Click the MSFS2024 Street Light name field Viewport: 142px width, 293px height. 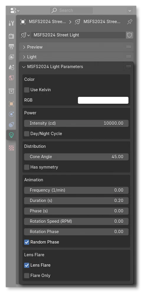tap(78, 35)
